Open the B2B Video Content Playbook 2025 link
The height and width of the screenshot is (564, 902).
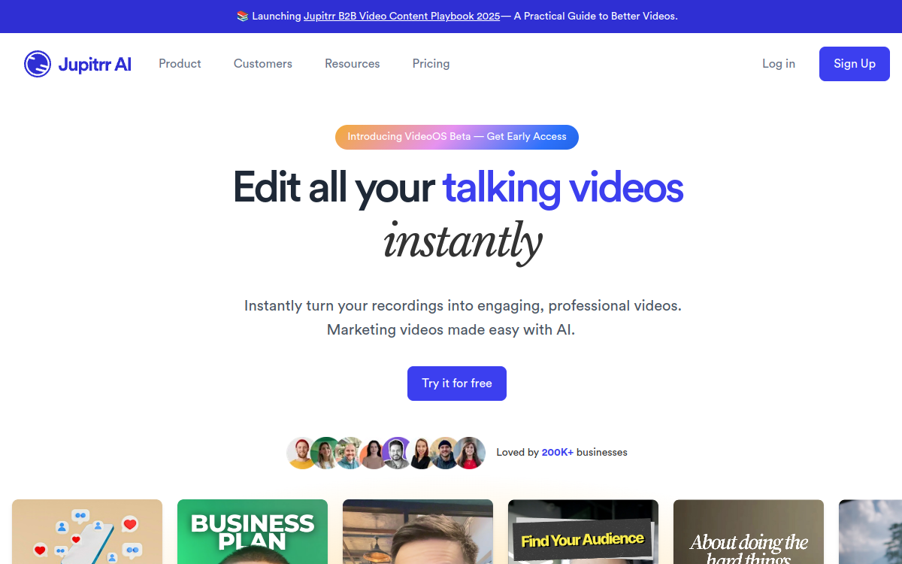click(401, 16)
